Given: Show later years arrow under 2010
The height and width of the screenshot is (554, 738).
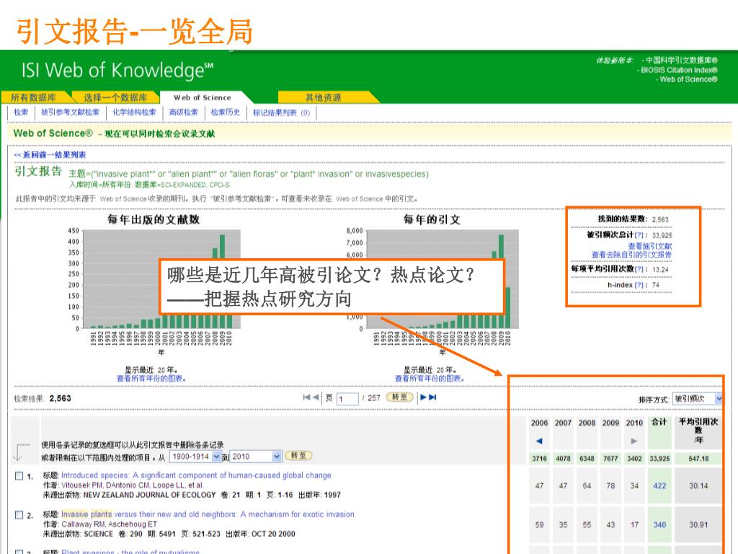Looking at the screenshot, I should click(634, 441).
